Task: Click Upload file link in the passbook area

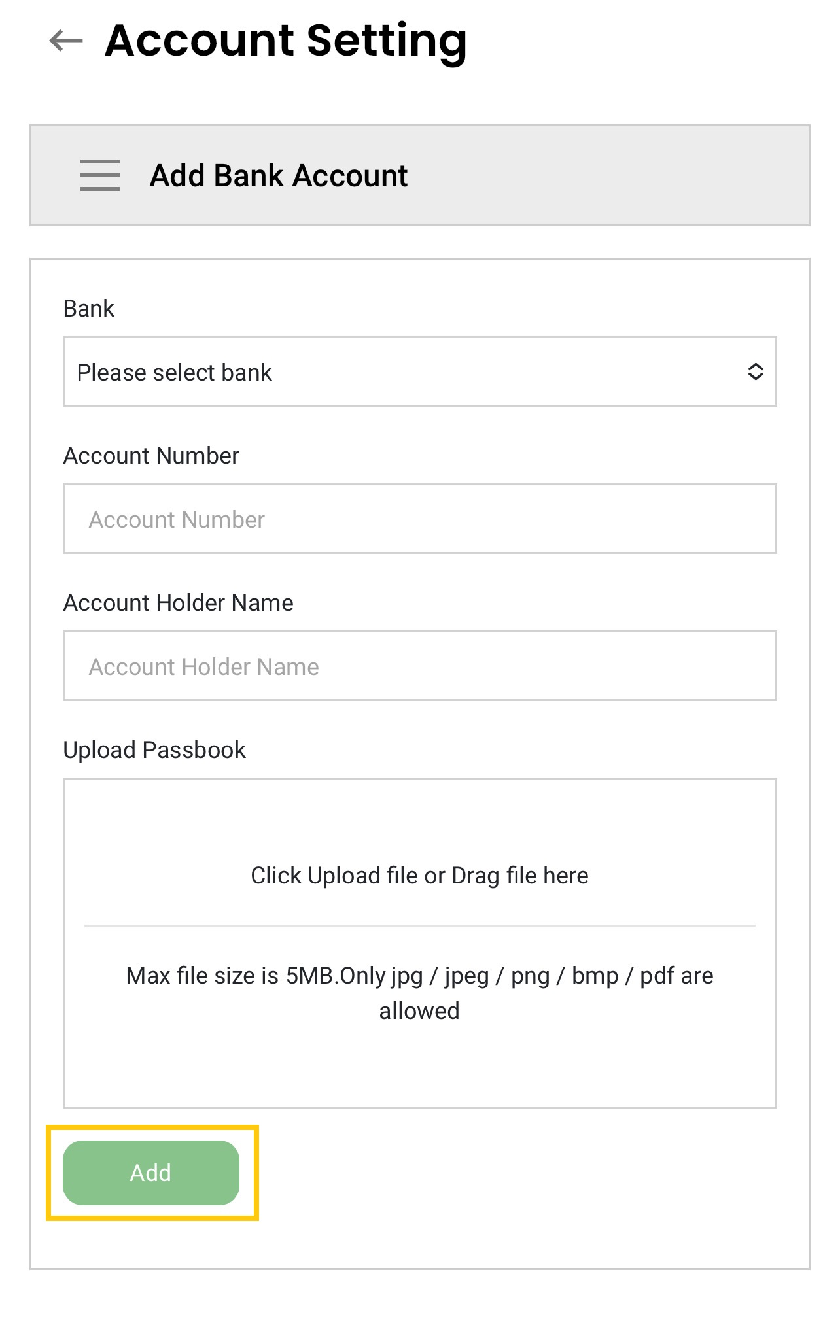Action: click(419, 875)
